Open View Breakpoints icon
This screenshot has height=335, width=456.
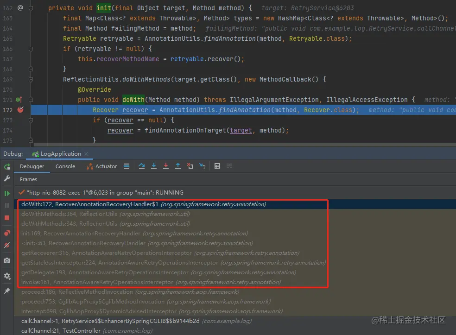(x=7, y=233)
